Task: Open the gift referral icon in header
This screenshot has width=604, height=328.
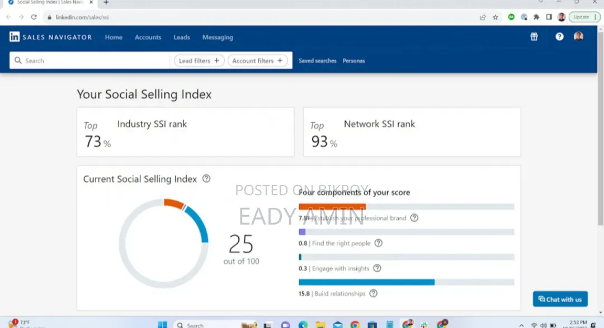Action: 534,36
